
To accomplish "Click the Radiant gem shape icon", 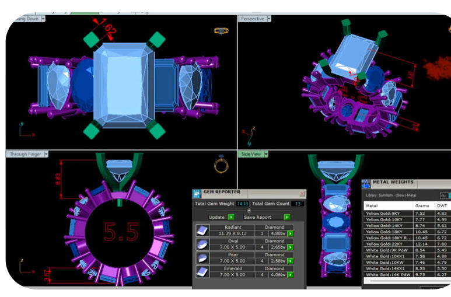I will [x=202, y=230].
